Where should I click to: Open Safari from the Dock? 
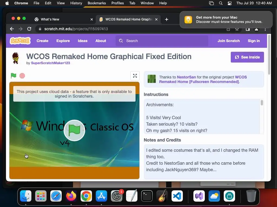coord(56,196)
